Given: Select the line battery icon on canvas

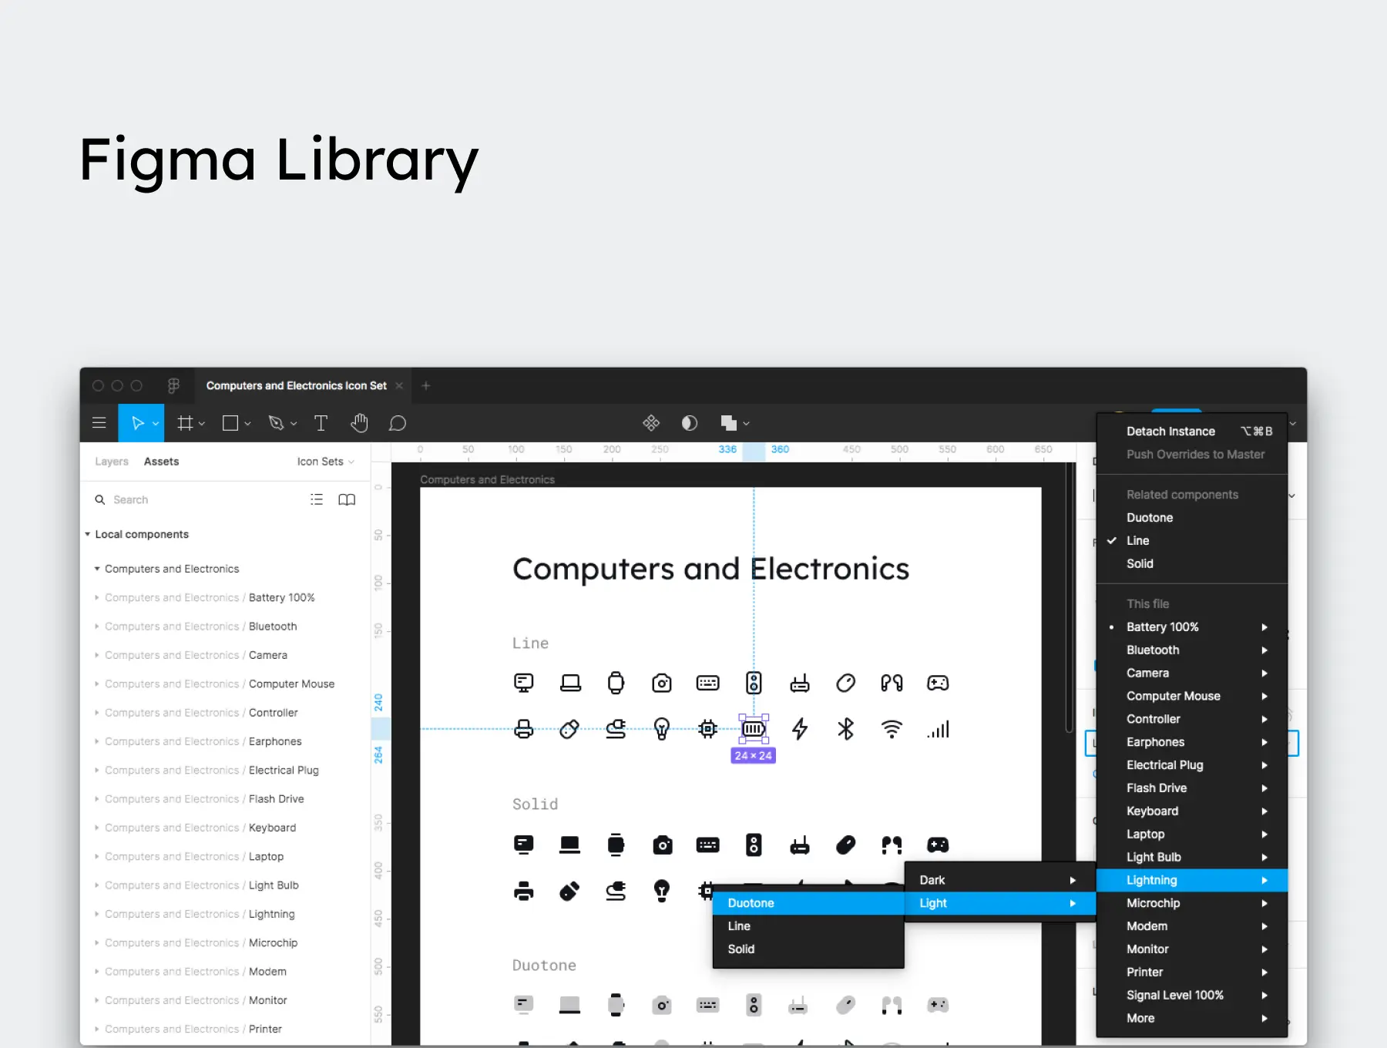Looking at the screenshot, I should pos(754,729).
